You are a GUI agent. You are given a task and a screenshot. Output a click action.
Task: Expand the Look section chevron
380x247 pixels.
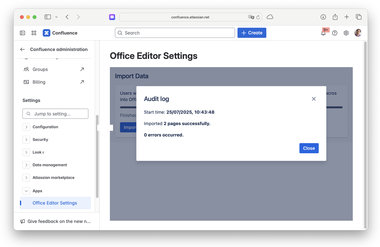(x=26, y=152)
